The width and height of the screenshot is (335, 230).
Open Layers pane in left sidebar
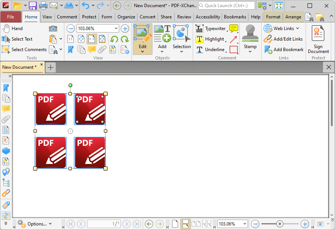[6, 151]
